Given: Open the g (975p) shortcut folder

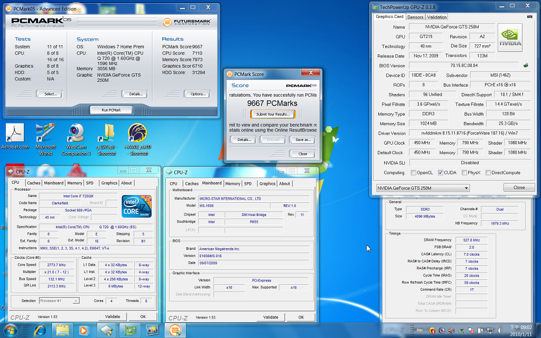Looking at the screenshot, I should pos(107,139).
